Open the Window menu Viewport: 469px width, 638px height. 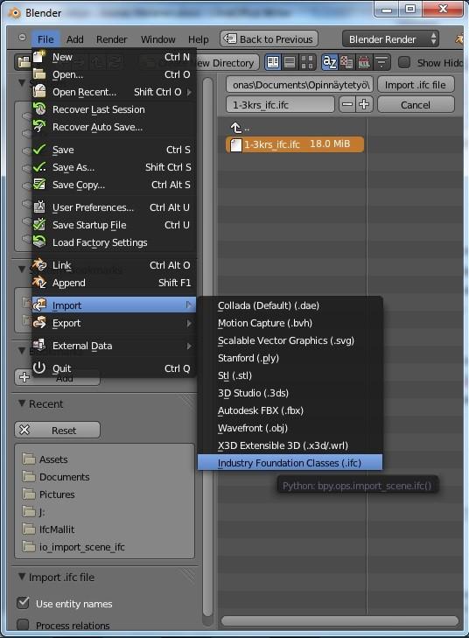pos(157,39)
